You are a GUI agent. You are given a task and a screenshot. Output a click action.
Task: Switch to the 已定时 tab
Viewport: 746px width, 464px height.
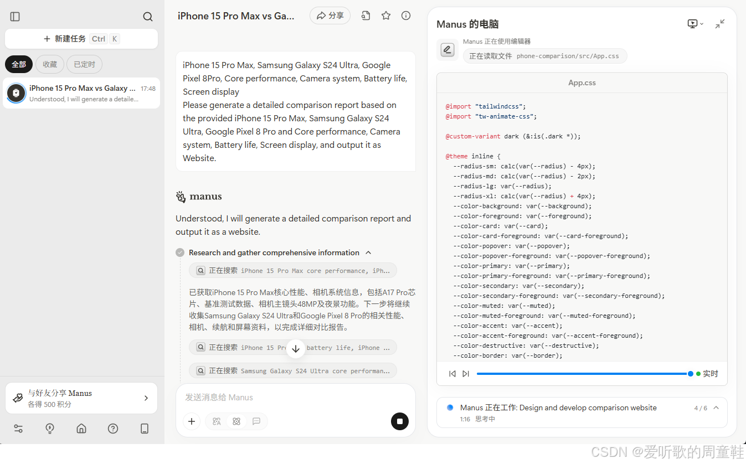click(x=84, y=64)
